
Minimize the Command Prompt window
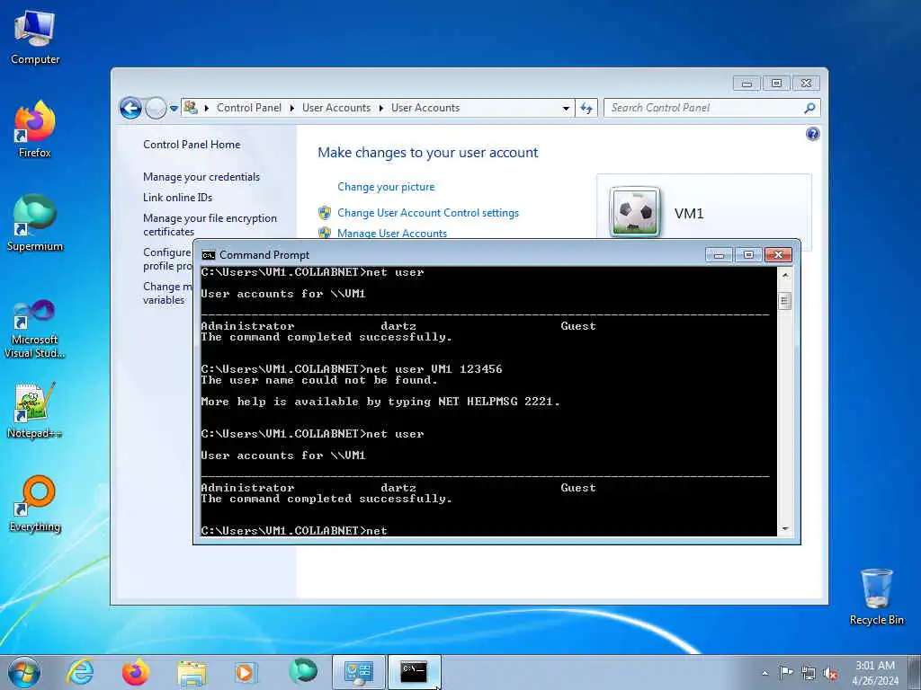coord(719,254)
